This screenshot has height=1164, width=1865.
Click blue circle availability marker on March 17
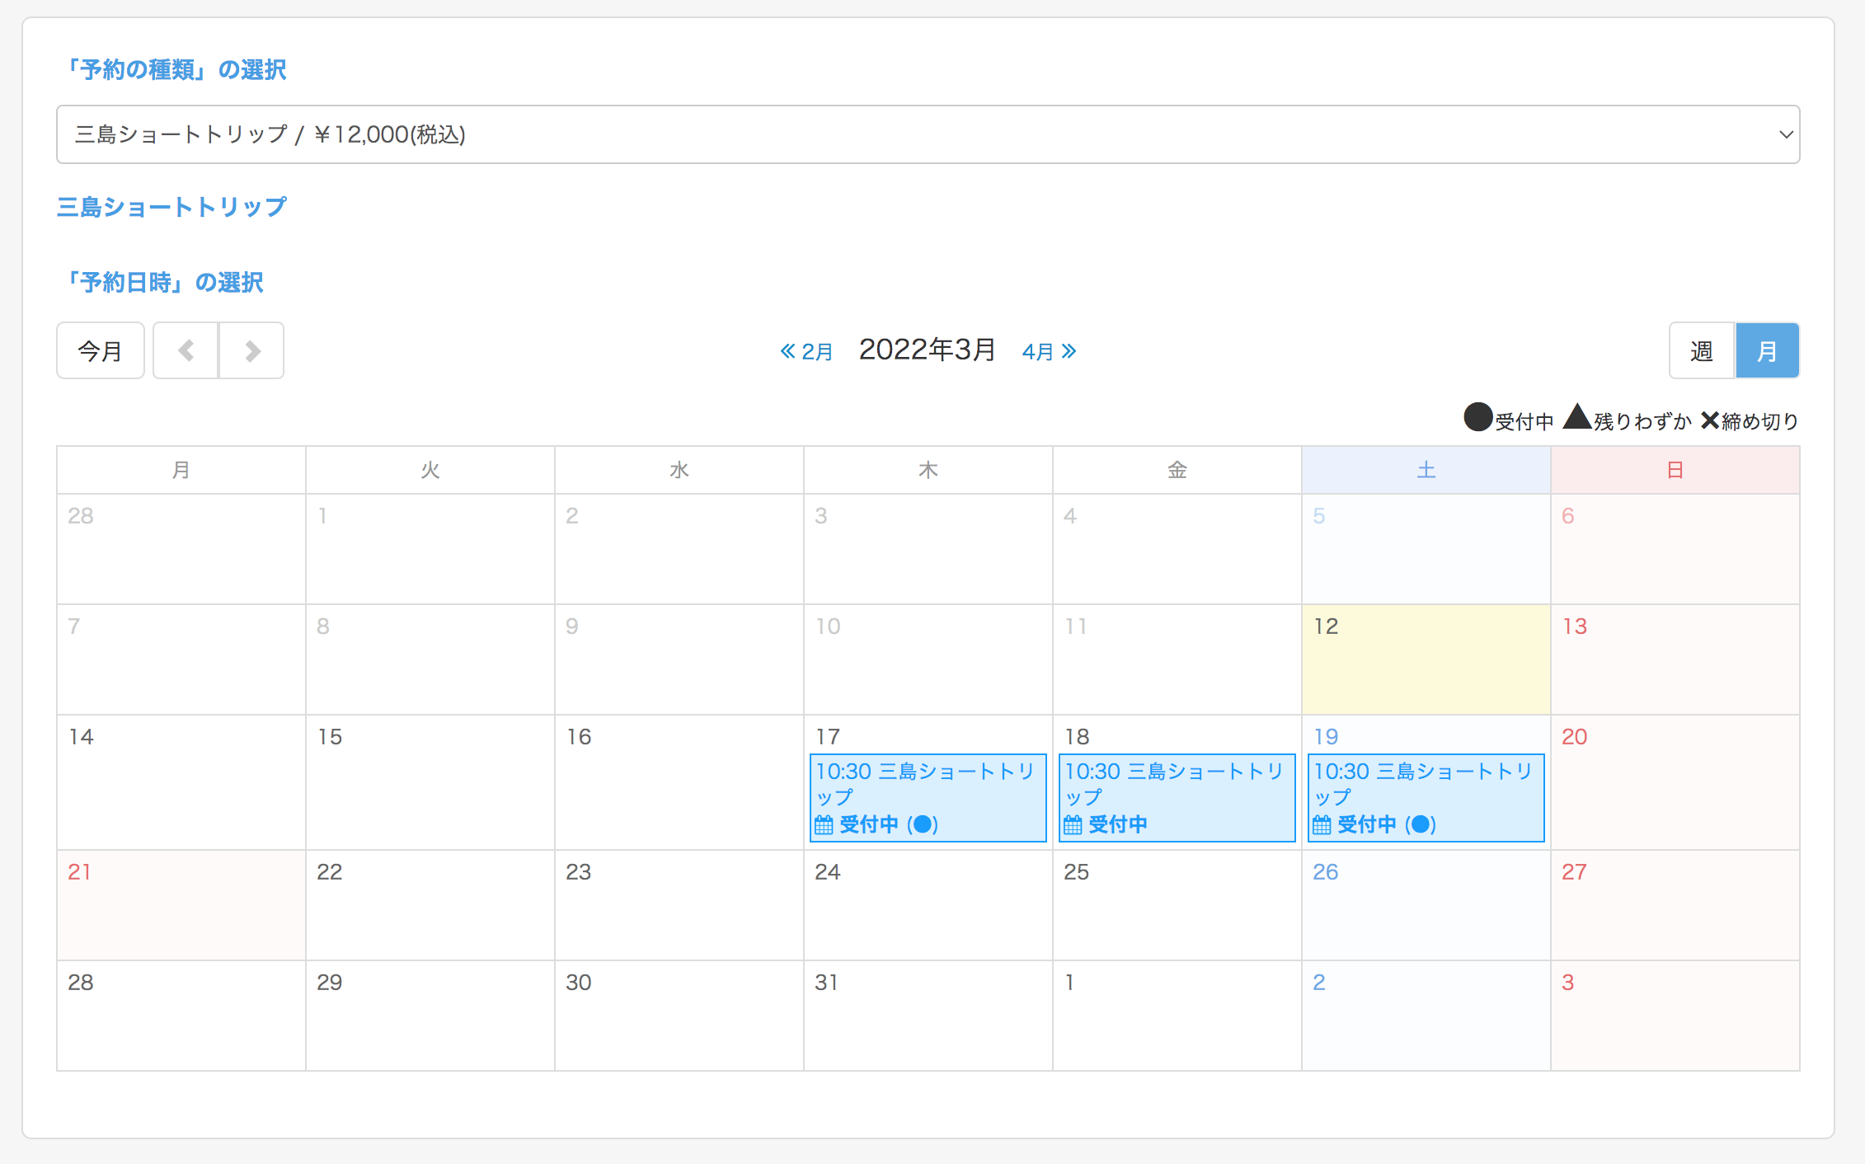click(923, 824)
